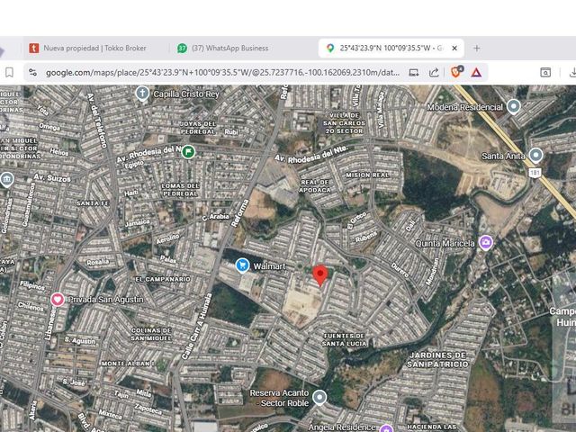
Task: Open the Quinta Maricela camera marker
Action: coord(486,242)
